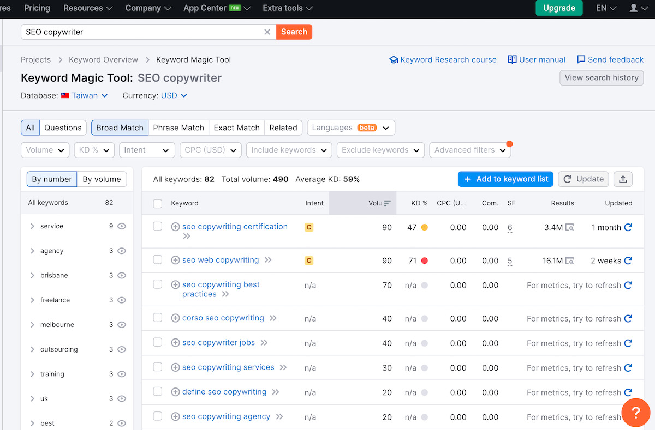Refresh metrics for corso seo copywriting

tap(628, 318)
